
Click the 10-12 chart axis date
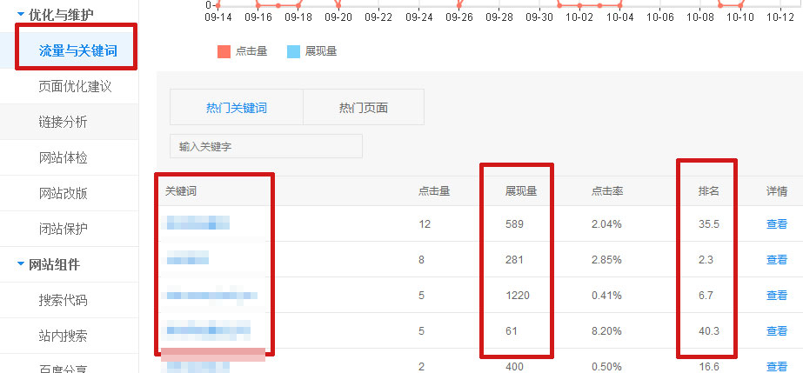click(780, 17)
